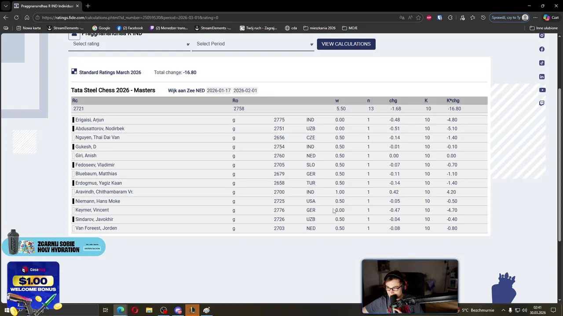563x316 pixels.
Task: Open Microsoft Edge on the taskbar
Action: pyautogui.click(x=120, y=310)
